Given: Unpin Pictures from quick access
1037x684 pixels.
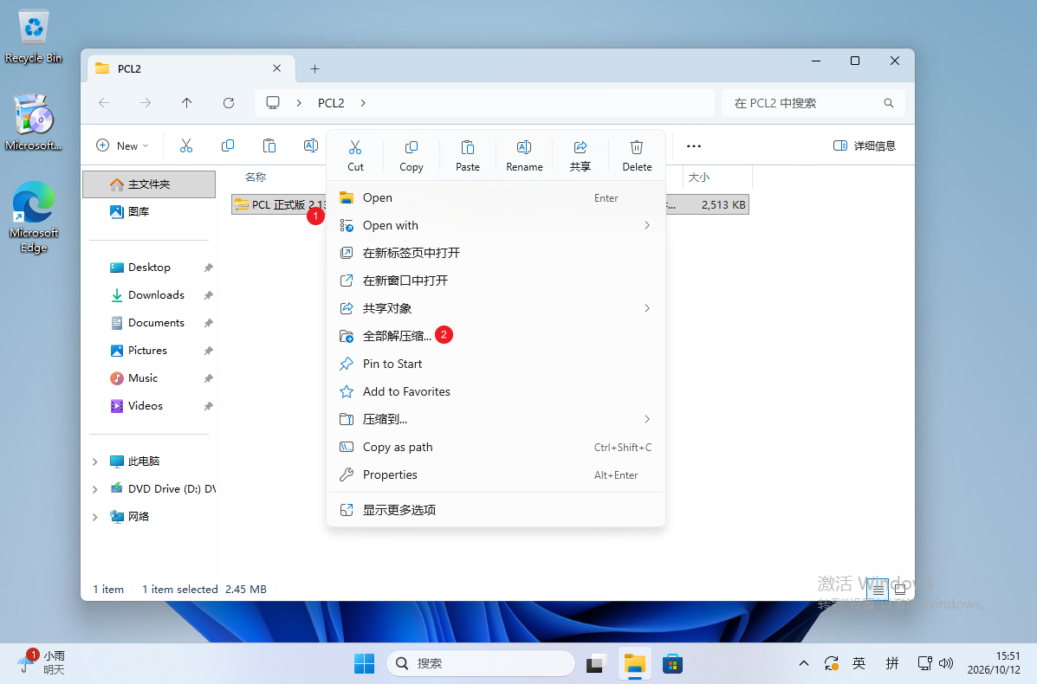Looking at the screenshot, I should (x=208, y=351).
